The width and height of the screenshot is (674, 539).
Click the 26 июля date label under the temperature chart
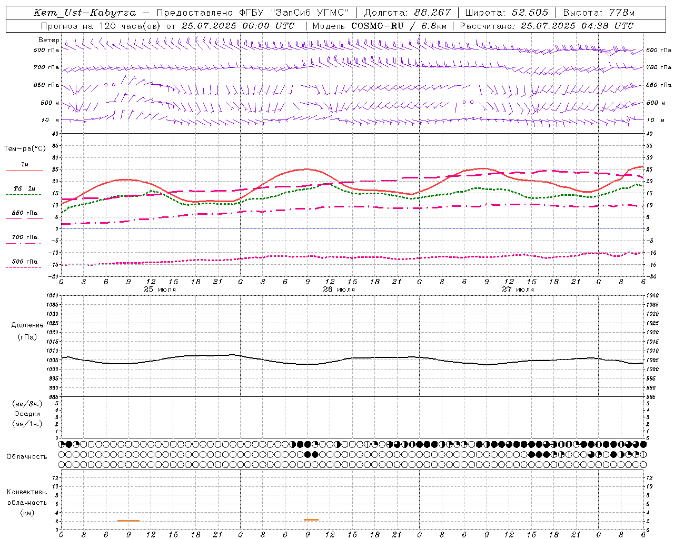pos(339,290)
